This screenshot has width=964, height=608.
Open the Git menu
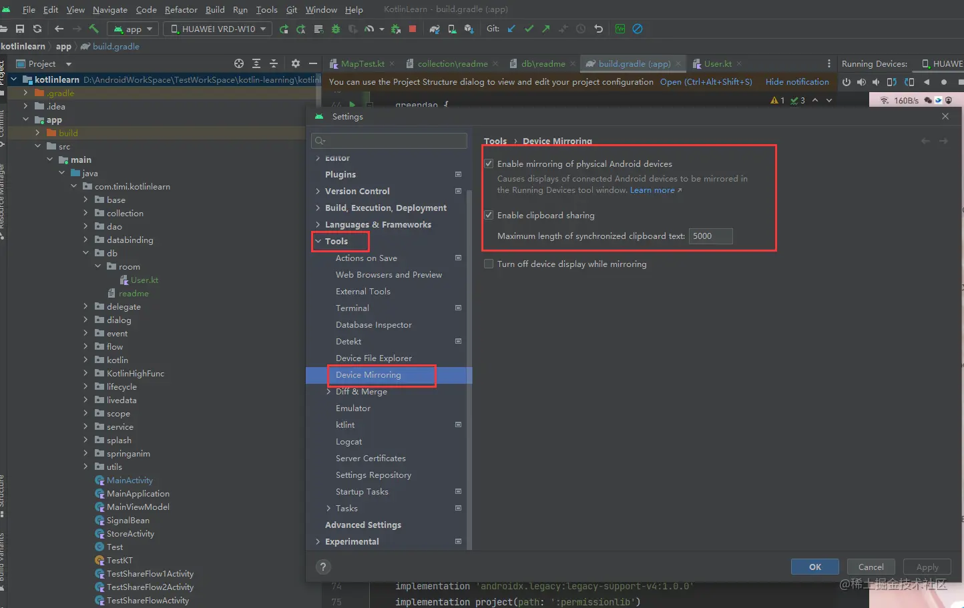(292, 9)
